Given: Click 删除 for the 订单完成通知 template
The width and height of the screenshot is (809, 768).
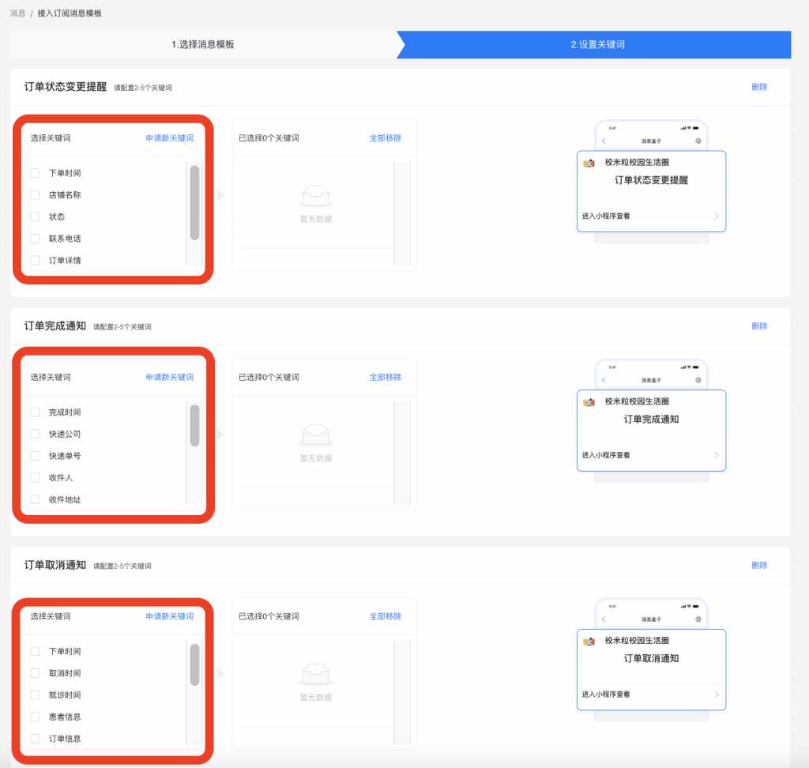Looking at the screenshot, I should [759, 326].
